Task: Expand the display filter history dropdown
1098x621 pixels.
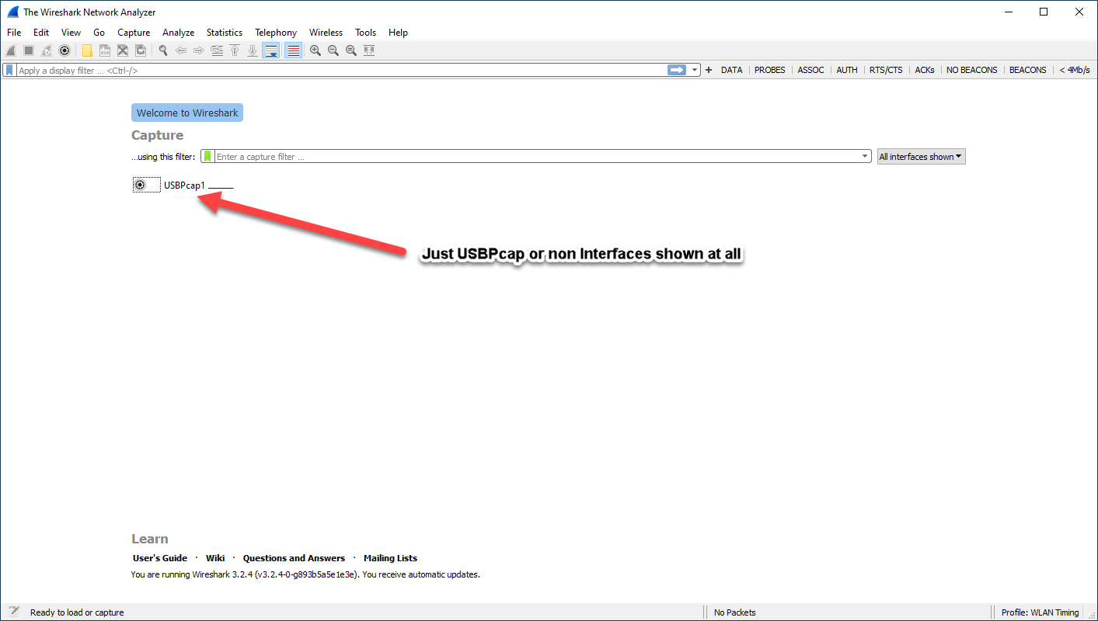Action: (x=695, y=70)
